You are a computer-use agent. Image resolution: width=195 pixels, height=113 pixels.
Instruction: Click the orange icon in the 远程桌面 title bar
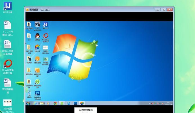tap(27, 10)
